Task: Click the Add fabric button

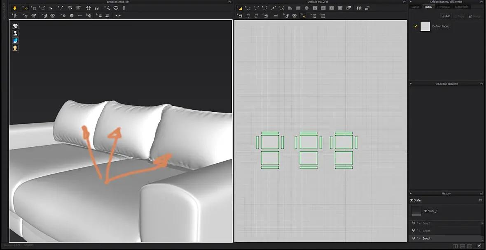Action: pos(446,16)
